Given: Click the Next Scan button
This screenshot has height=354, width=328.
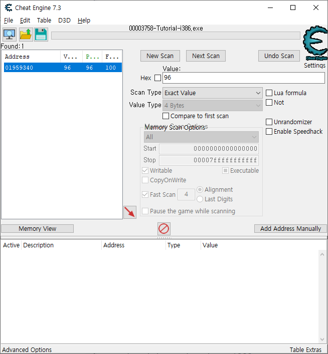Looking at the screenshot, I should click(206, 56).
